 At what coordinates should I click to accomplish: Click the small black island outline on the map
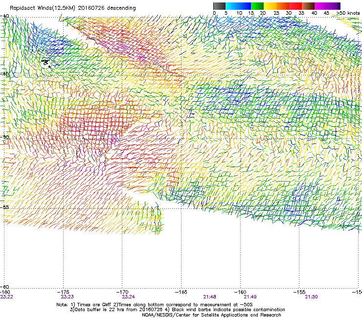(46, 63)
